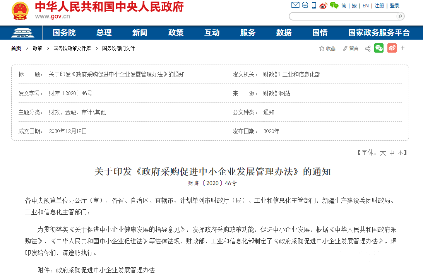Viewport: 423px width, 277px height.
Task: Click topic category 财政、金融、审计\其他
Action: click(x=77, y=112)
